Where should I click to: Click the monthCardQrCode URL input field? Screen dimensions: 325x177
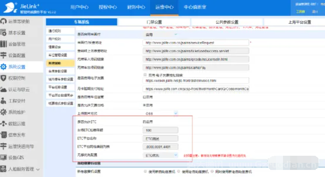(196, 89)
